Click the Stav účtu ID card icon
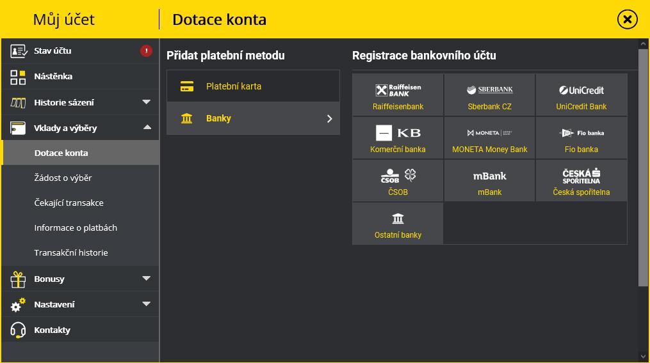This screenshot has width=650, height=363. click(x=18, y=51)
